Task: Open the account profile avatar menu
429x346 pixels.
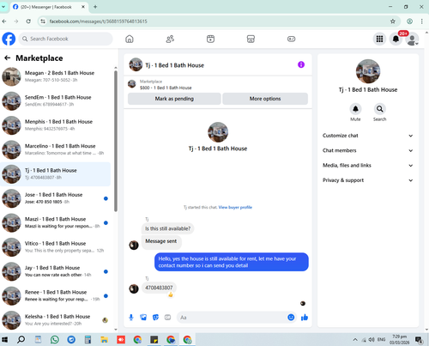Action: pos(412,39)
